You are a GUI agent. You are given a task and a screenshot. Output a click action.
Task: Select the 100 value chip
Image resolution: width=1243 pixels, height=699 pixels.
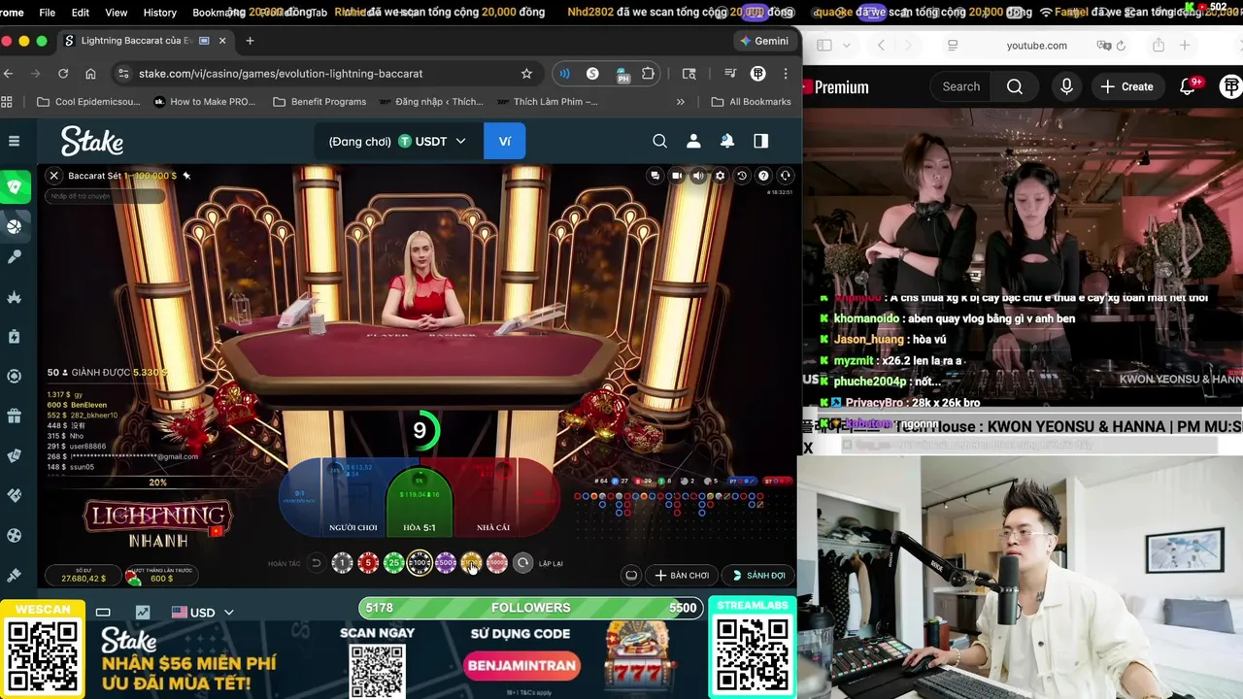pos(420,563)
